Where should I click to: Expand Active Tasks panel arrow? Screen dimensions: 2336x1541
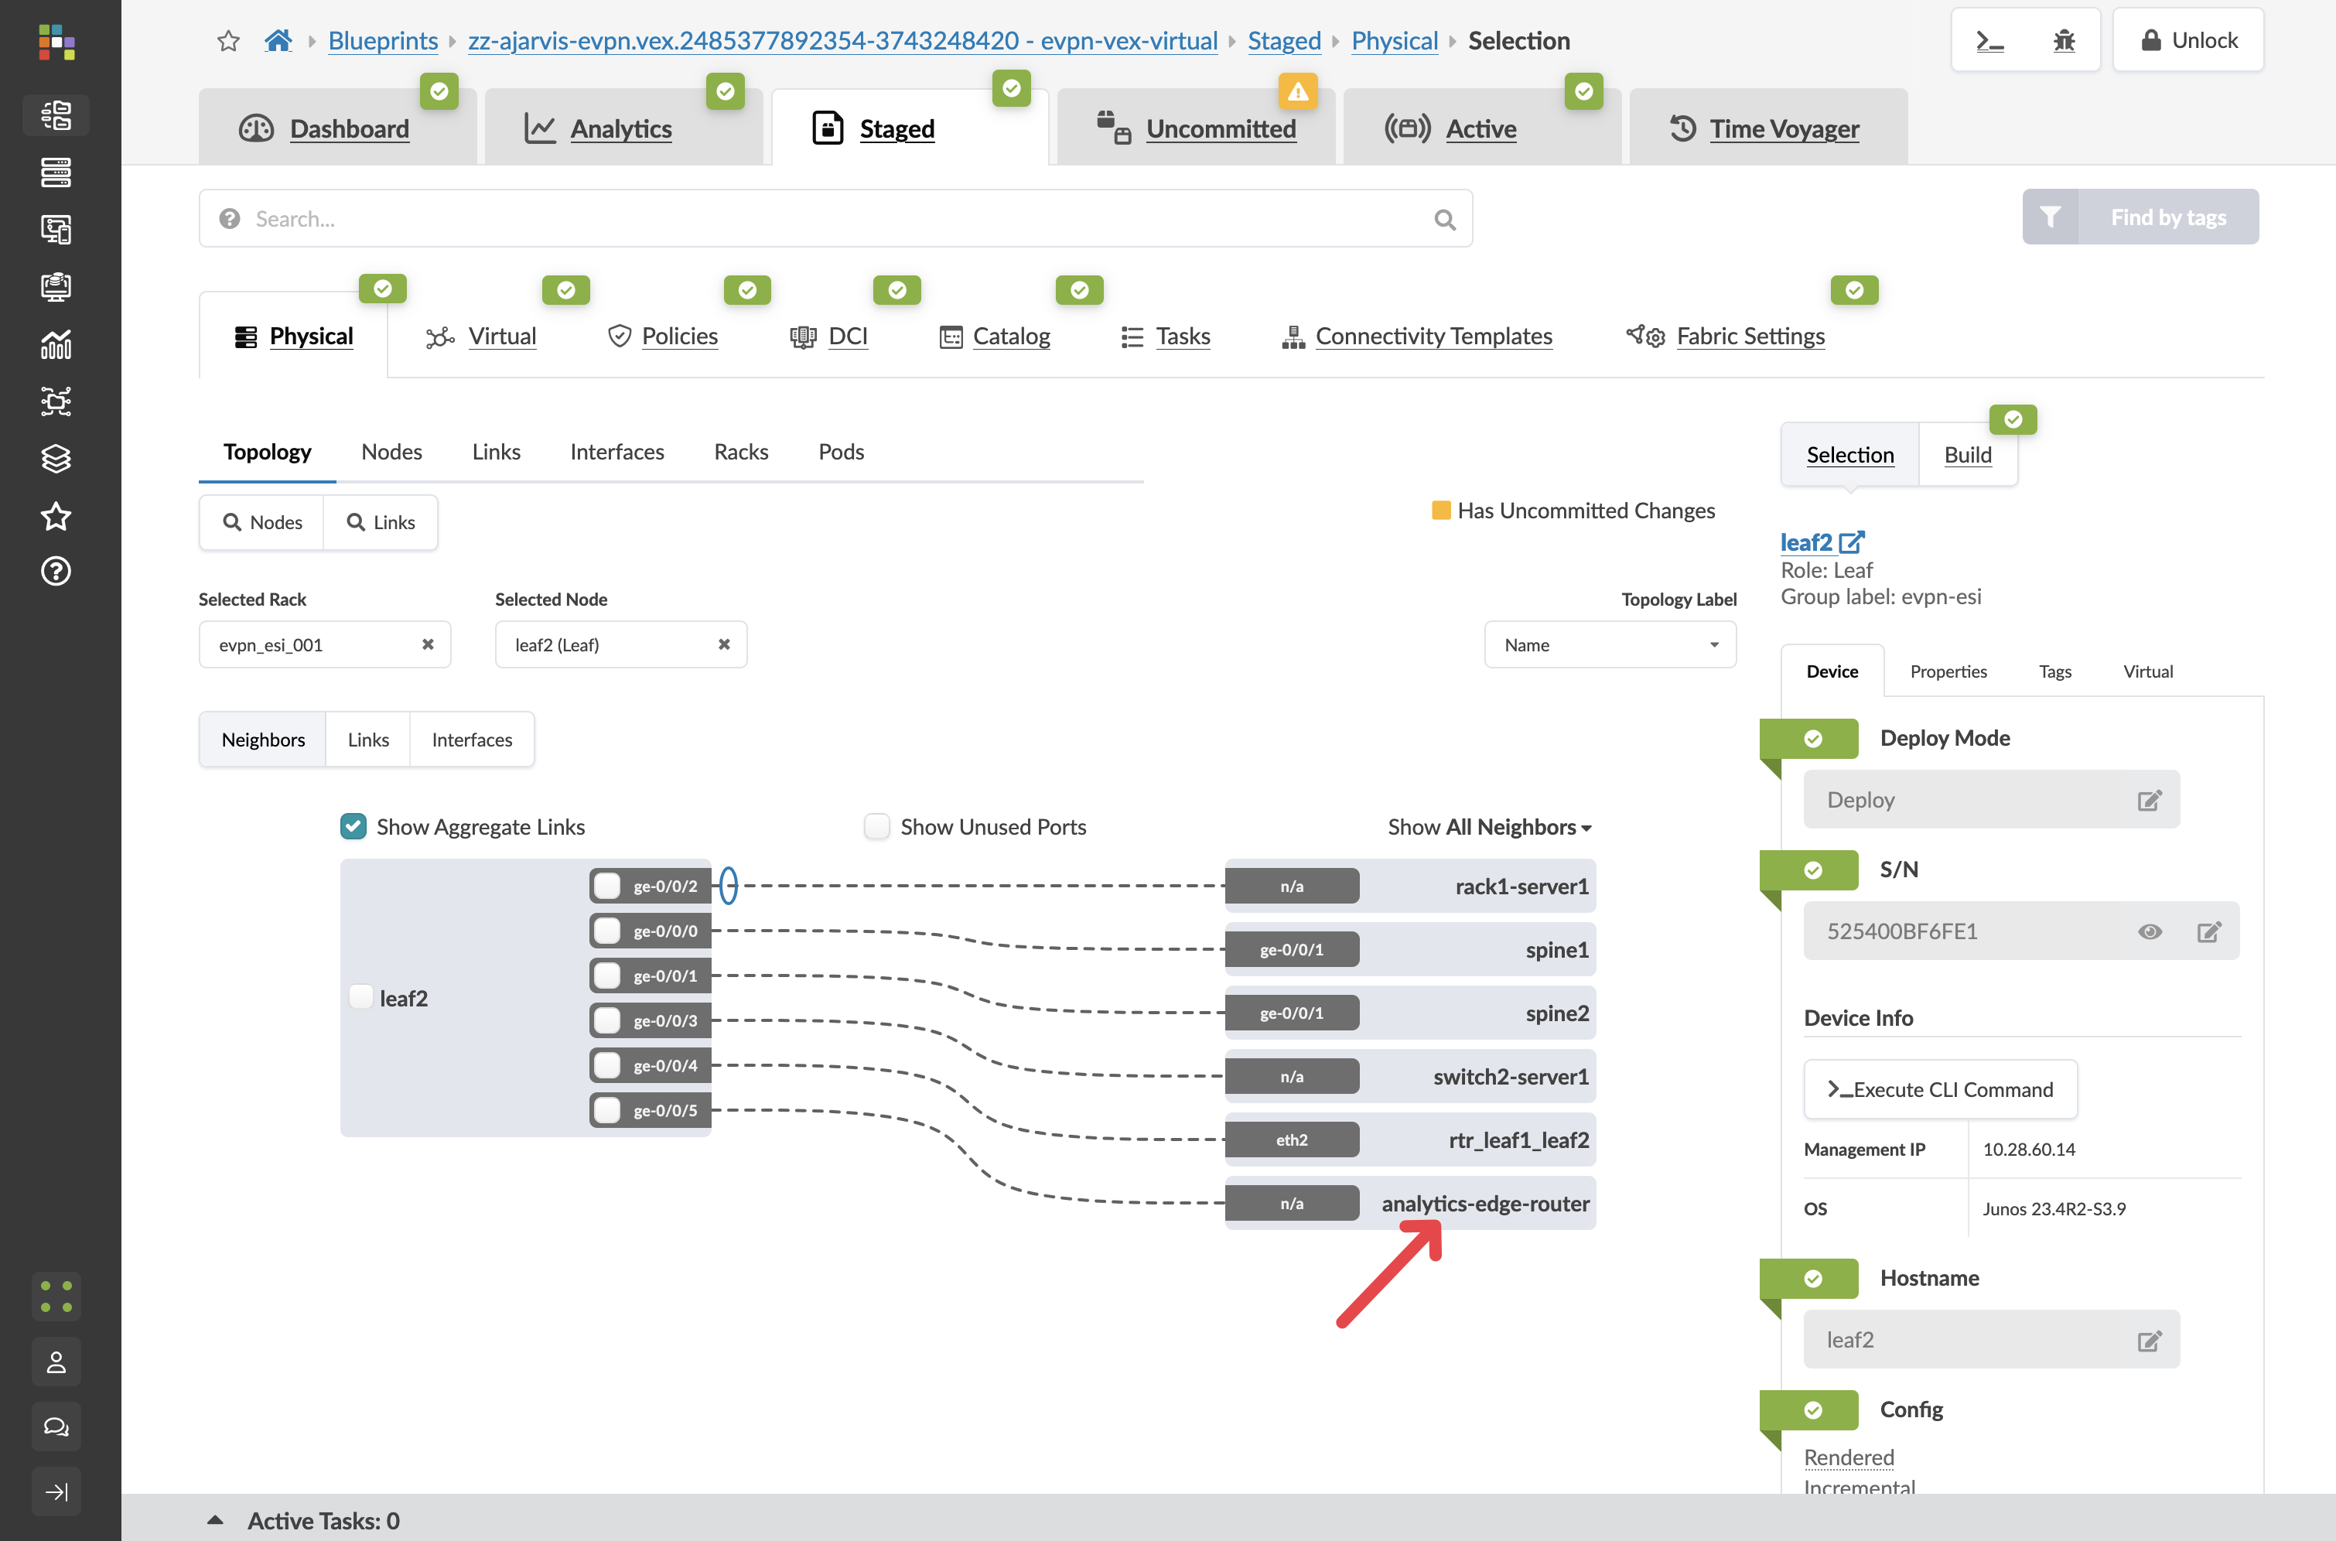[215, 1520]
